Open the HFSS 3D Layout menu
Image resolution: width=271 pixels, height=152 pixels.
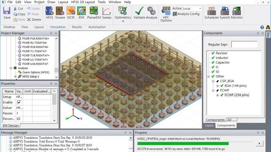coord(83,2)
